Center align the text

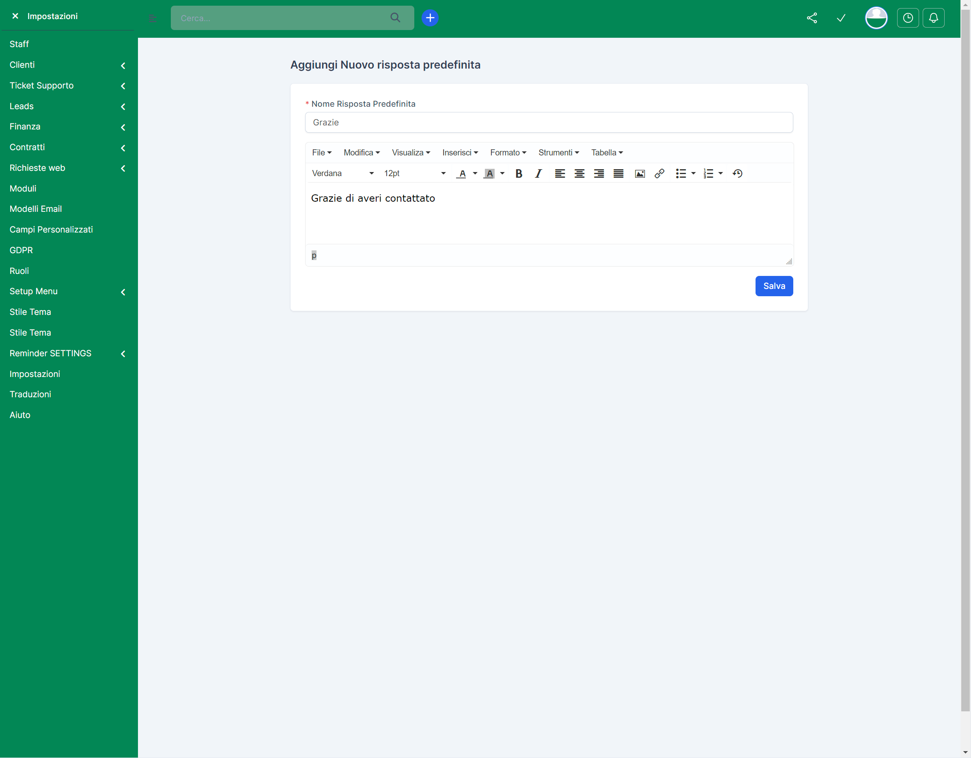[x=579, y=173]
